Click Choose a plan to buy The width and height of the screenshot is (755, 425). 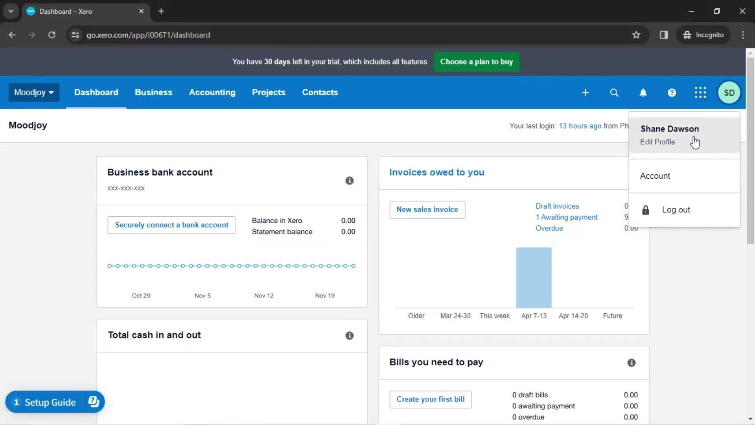476,62
